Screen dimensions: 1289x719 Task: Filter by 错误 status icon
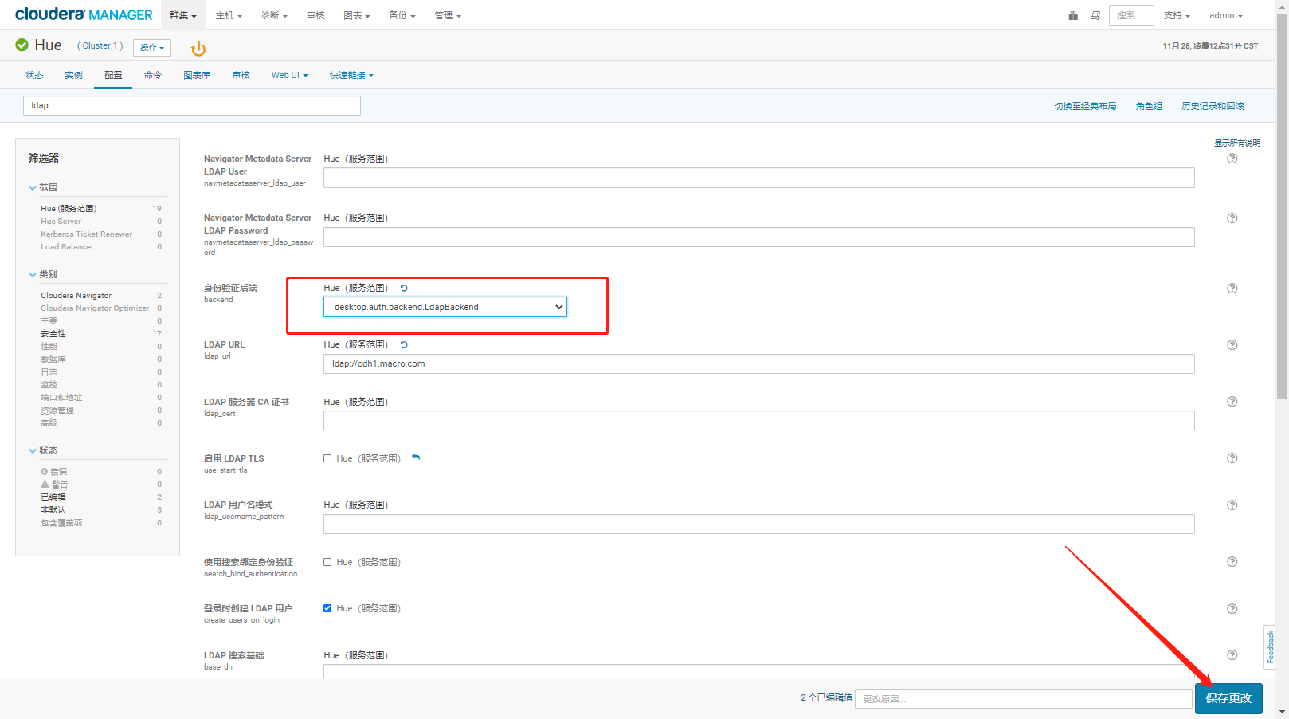click(45, 472)
